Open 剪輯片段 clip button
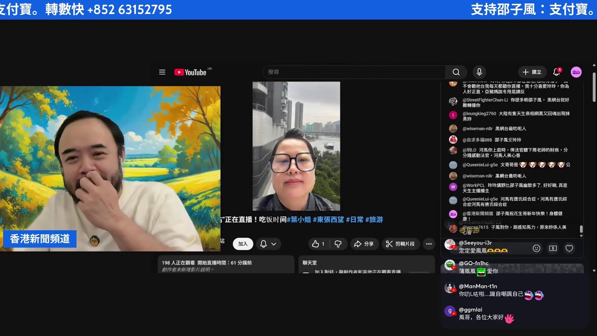The image size is (597, 336). [x=401, y=244]
